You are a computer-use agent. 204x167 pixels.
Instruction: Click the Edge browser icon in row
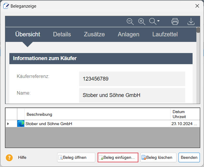(x=21, y=124)
